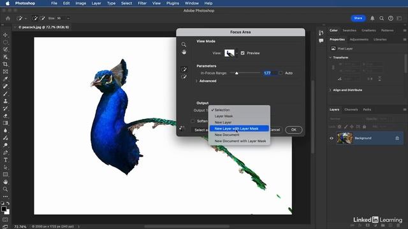Select the Frame tool
Screen dimensions: 408x229
pos(5,71)
